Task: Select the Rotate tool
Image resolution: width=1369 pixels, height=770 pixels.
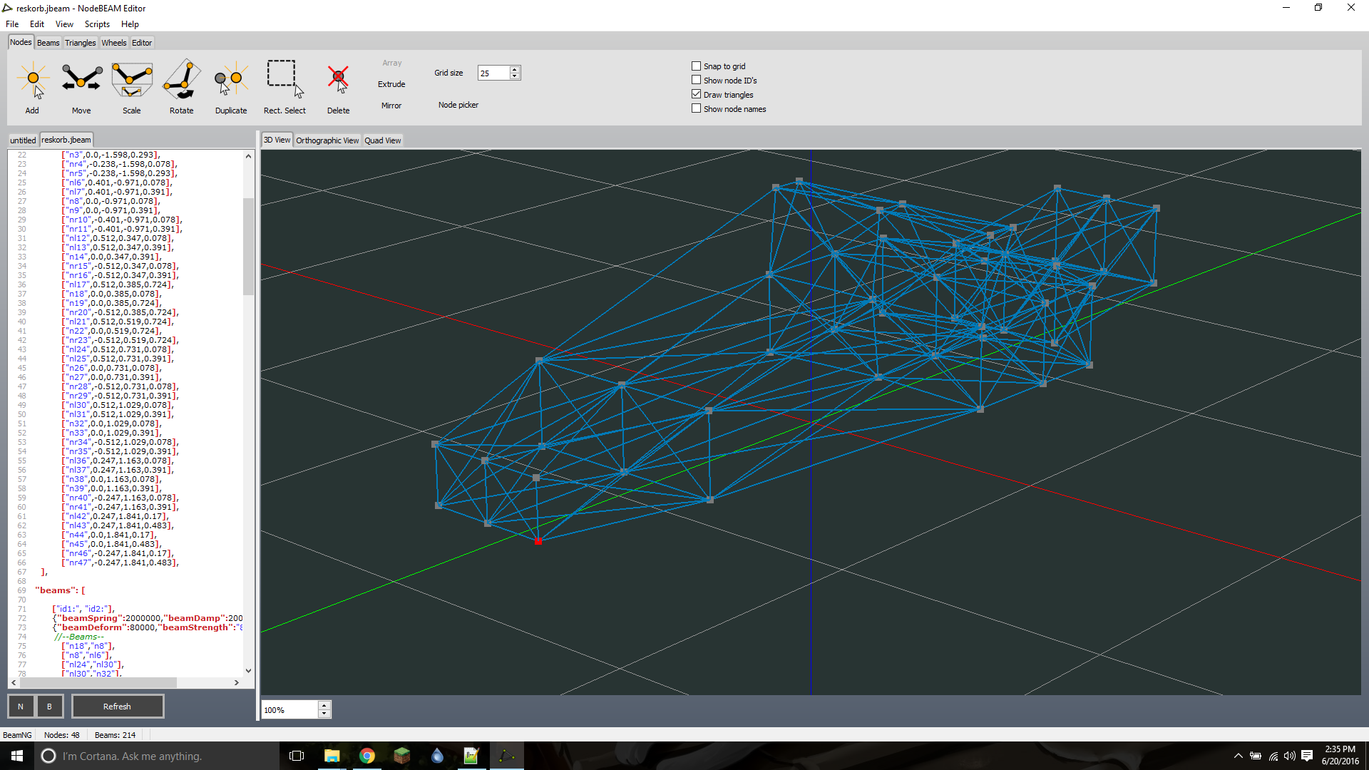Action: tap(182, 87)
